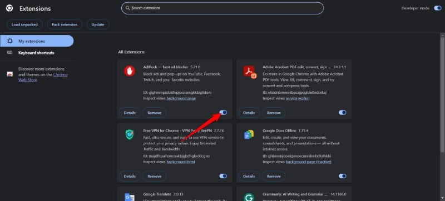Click the Pack extension button
The height and width of the screenshot is (201, 445).
click(x=65, y=24)
